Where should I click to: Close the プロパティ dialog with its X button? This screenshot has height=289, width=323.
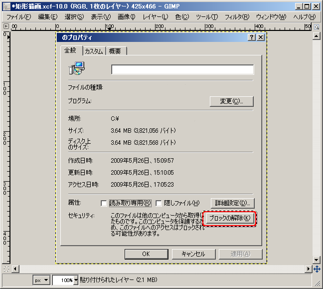(x=261, y=37)
